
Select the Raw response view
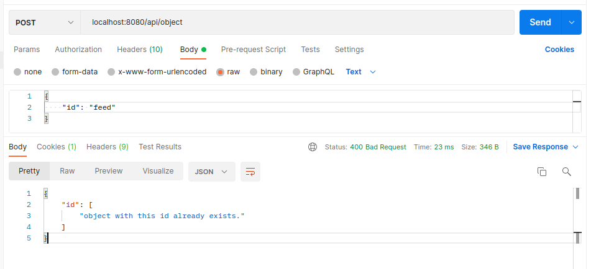[x=67, y=171]
